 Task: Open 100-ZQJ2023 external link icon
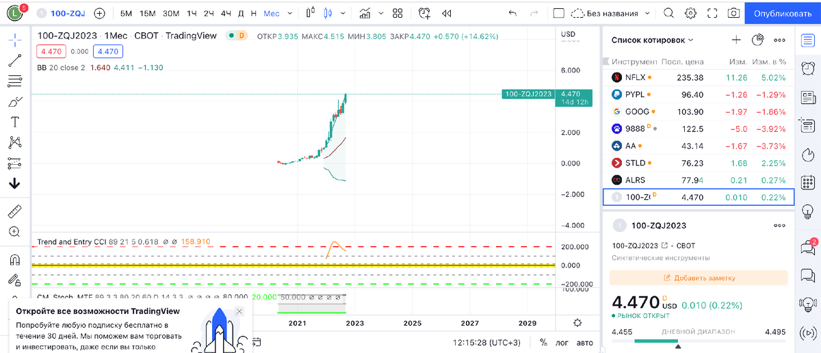pos(664,245)
